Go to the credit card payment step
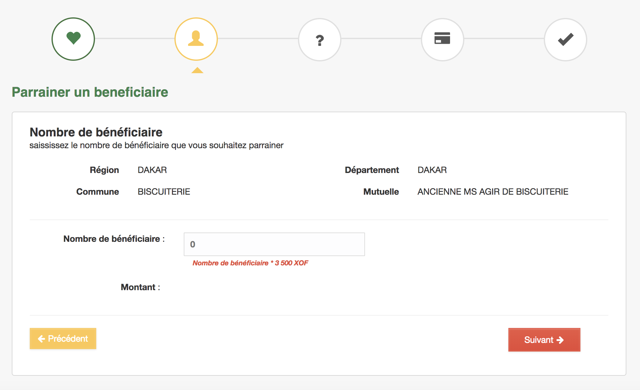 [442, 39]
